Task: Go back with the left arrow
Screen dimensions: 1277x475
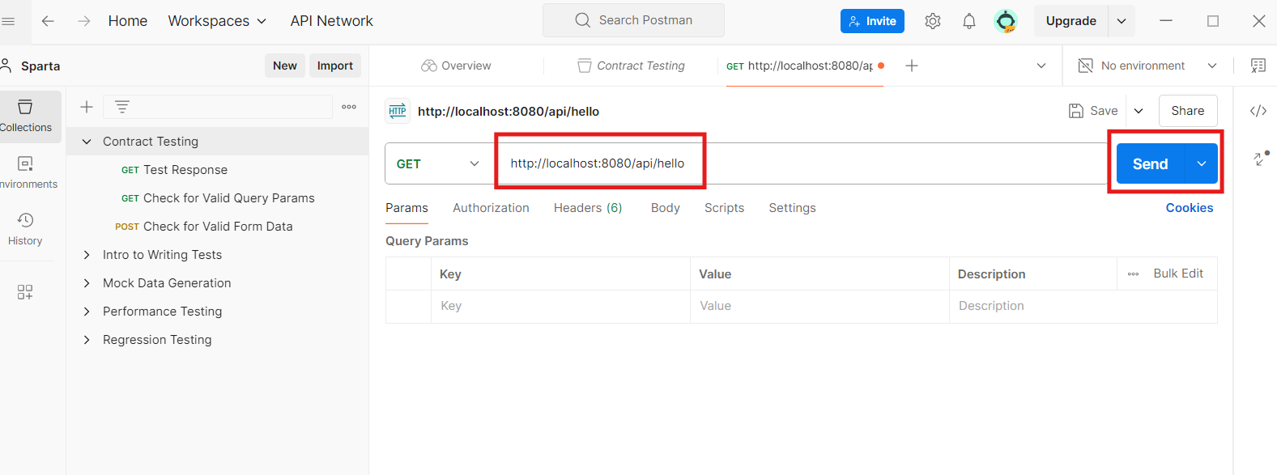Action: (x=48, y=21)
